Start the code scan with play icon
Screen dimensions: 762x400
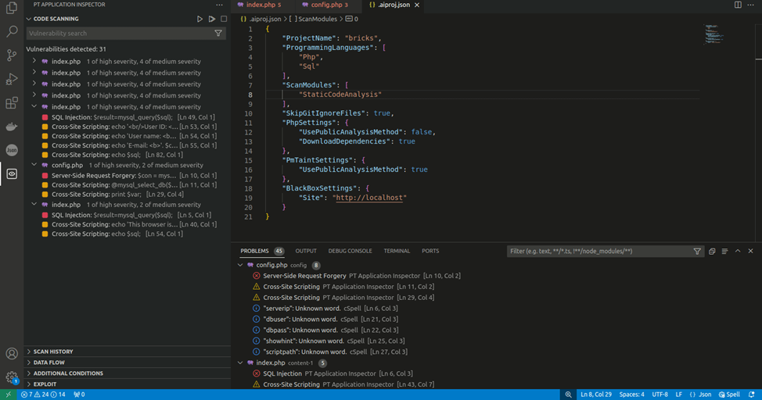[x=200, y=19]
